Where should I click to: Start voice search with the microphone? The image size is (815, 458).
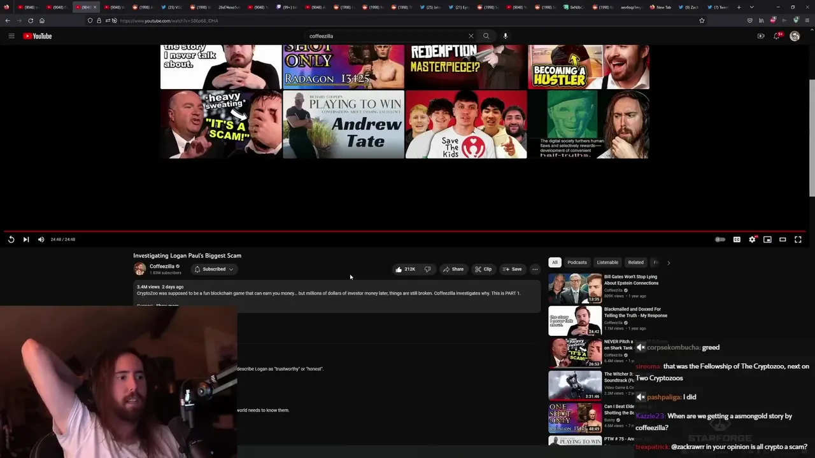tap(506, 36)
